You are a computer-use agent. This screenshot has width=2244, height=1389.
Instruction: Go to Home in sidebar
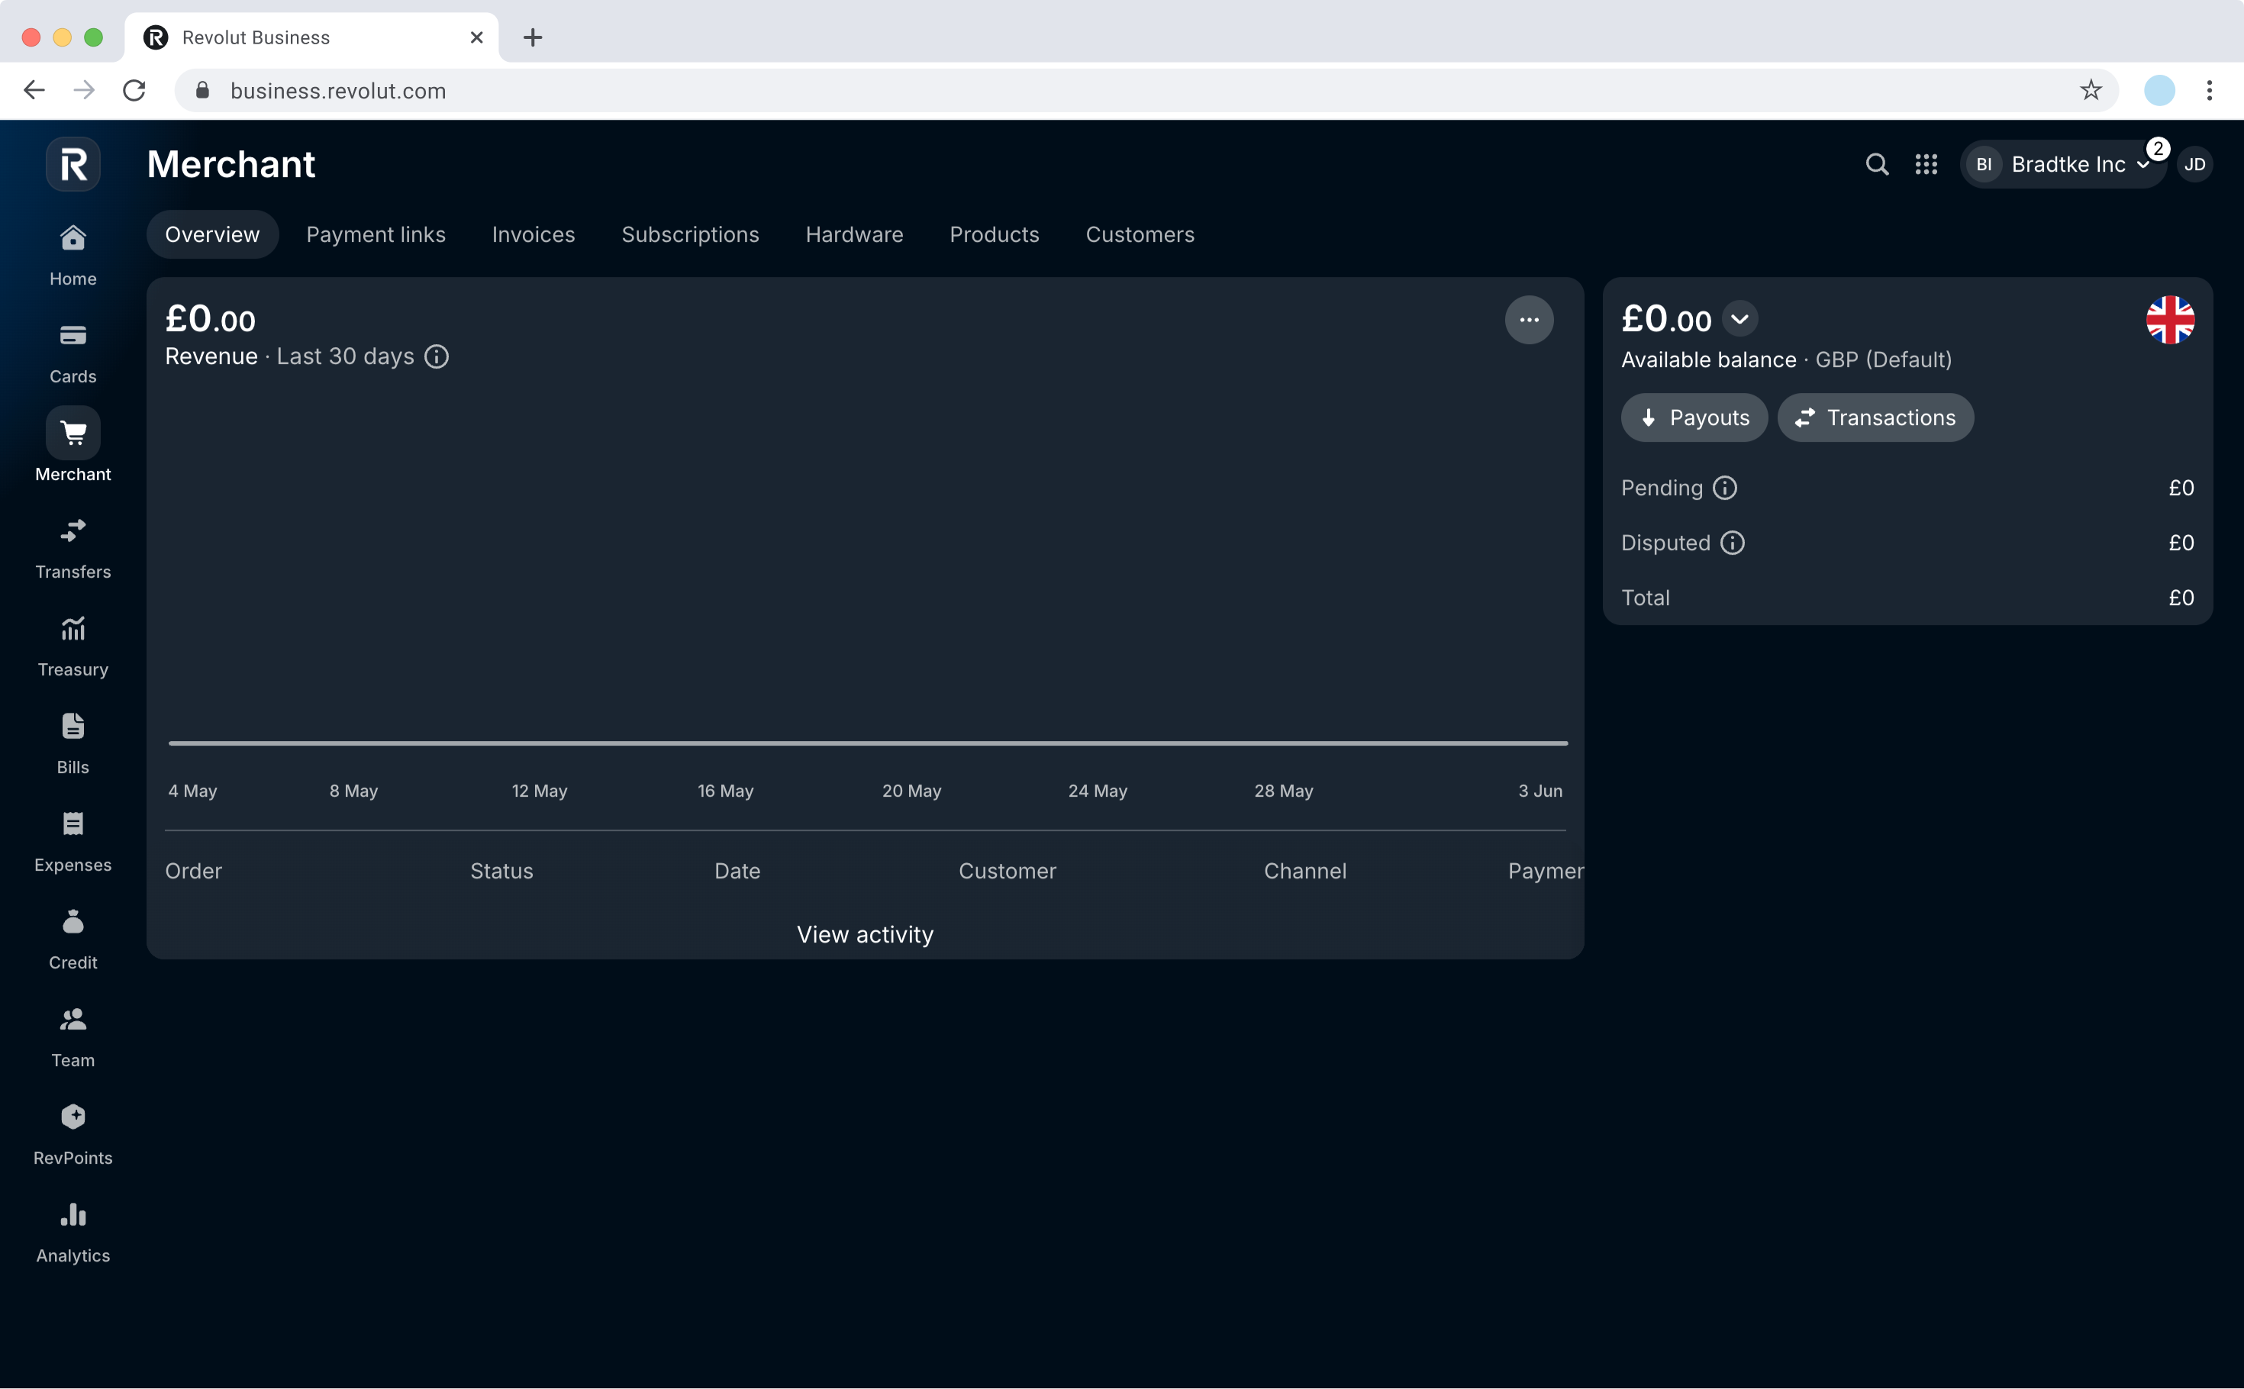(73, 256)
